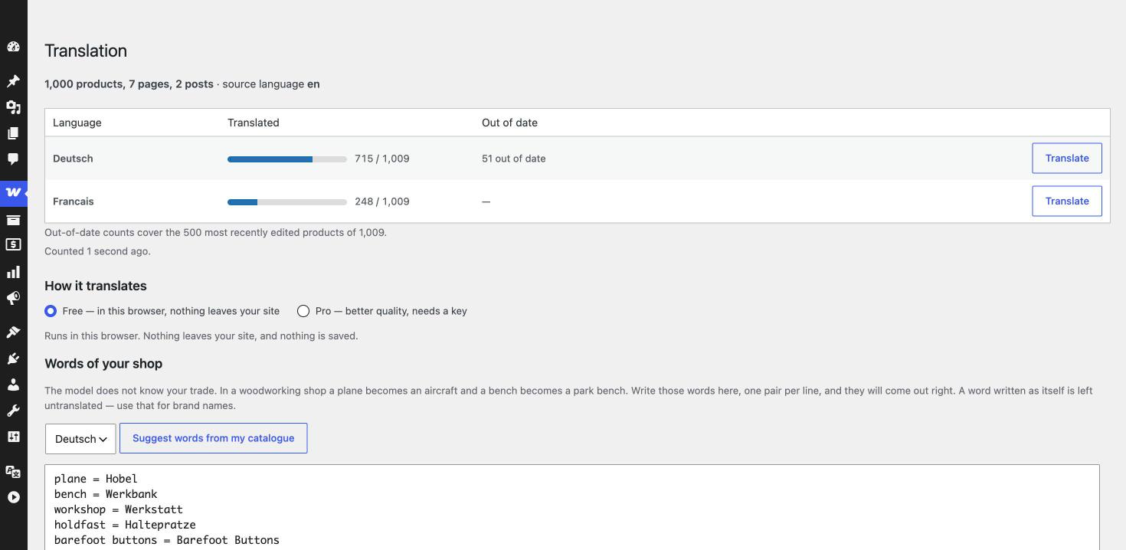Click Suggest words from my catalogue
The image size is (1126, 550).
213,438
